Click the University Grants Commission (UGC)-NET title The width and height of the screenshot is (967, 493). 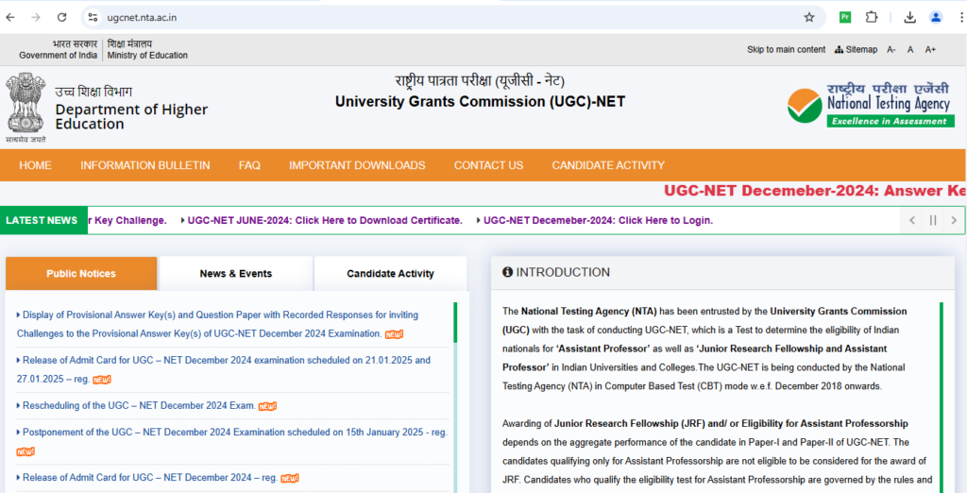click(x=480, y=101)
